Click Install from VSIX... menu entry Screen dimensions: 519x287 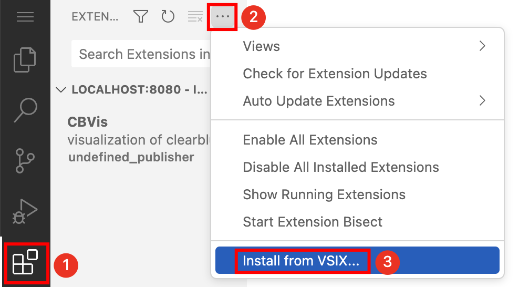pos(302,261)
